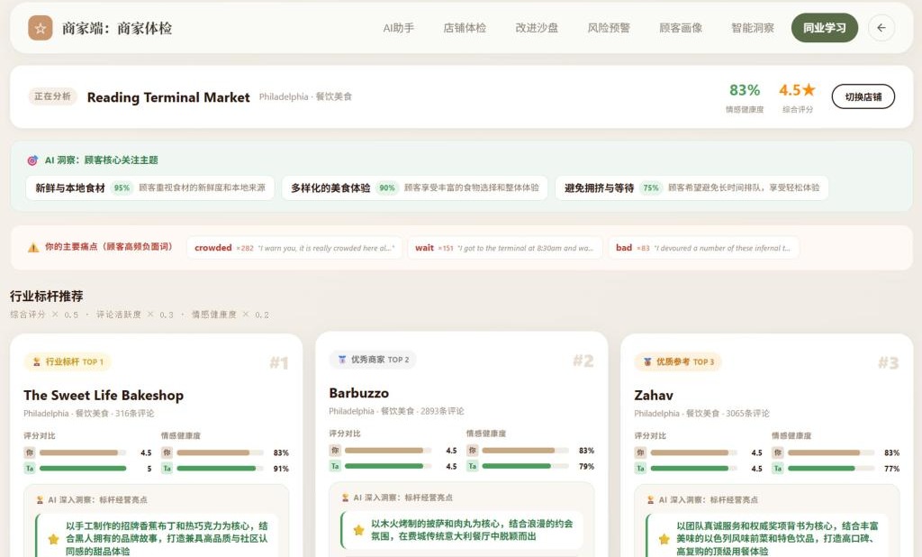Click 你 sentiment badge in Barbuzzo card
This screenshot has height=557, width=922.
472,450
